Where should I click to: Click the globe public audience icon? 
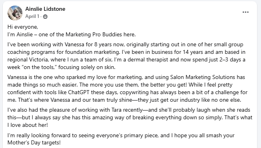point(45,16)
